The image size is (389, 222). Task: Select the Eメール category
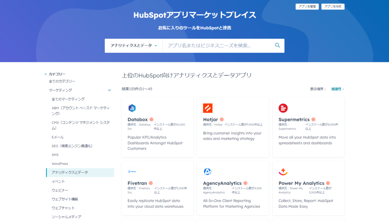(58, 137)
